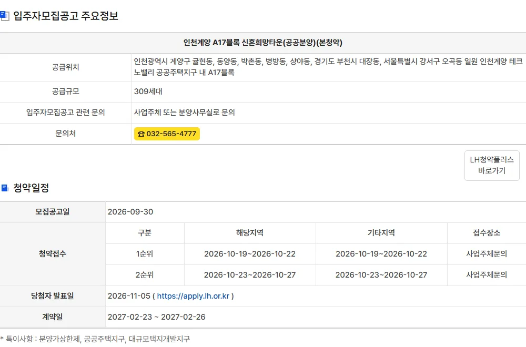
Task: Click the 청약접수 row header
Action: coord(52,254)
